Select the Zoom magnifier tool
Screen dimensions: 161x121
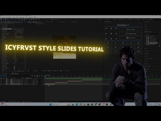8,19
